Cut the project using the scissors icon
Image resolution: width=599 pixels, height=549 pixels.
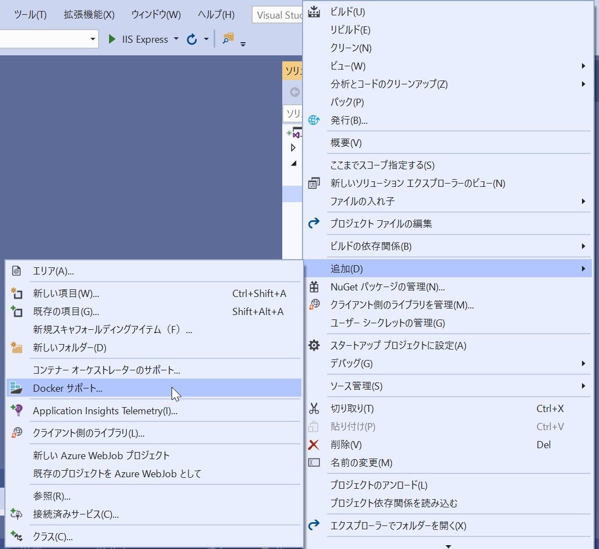(313, 408)
